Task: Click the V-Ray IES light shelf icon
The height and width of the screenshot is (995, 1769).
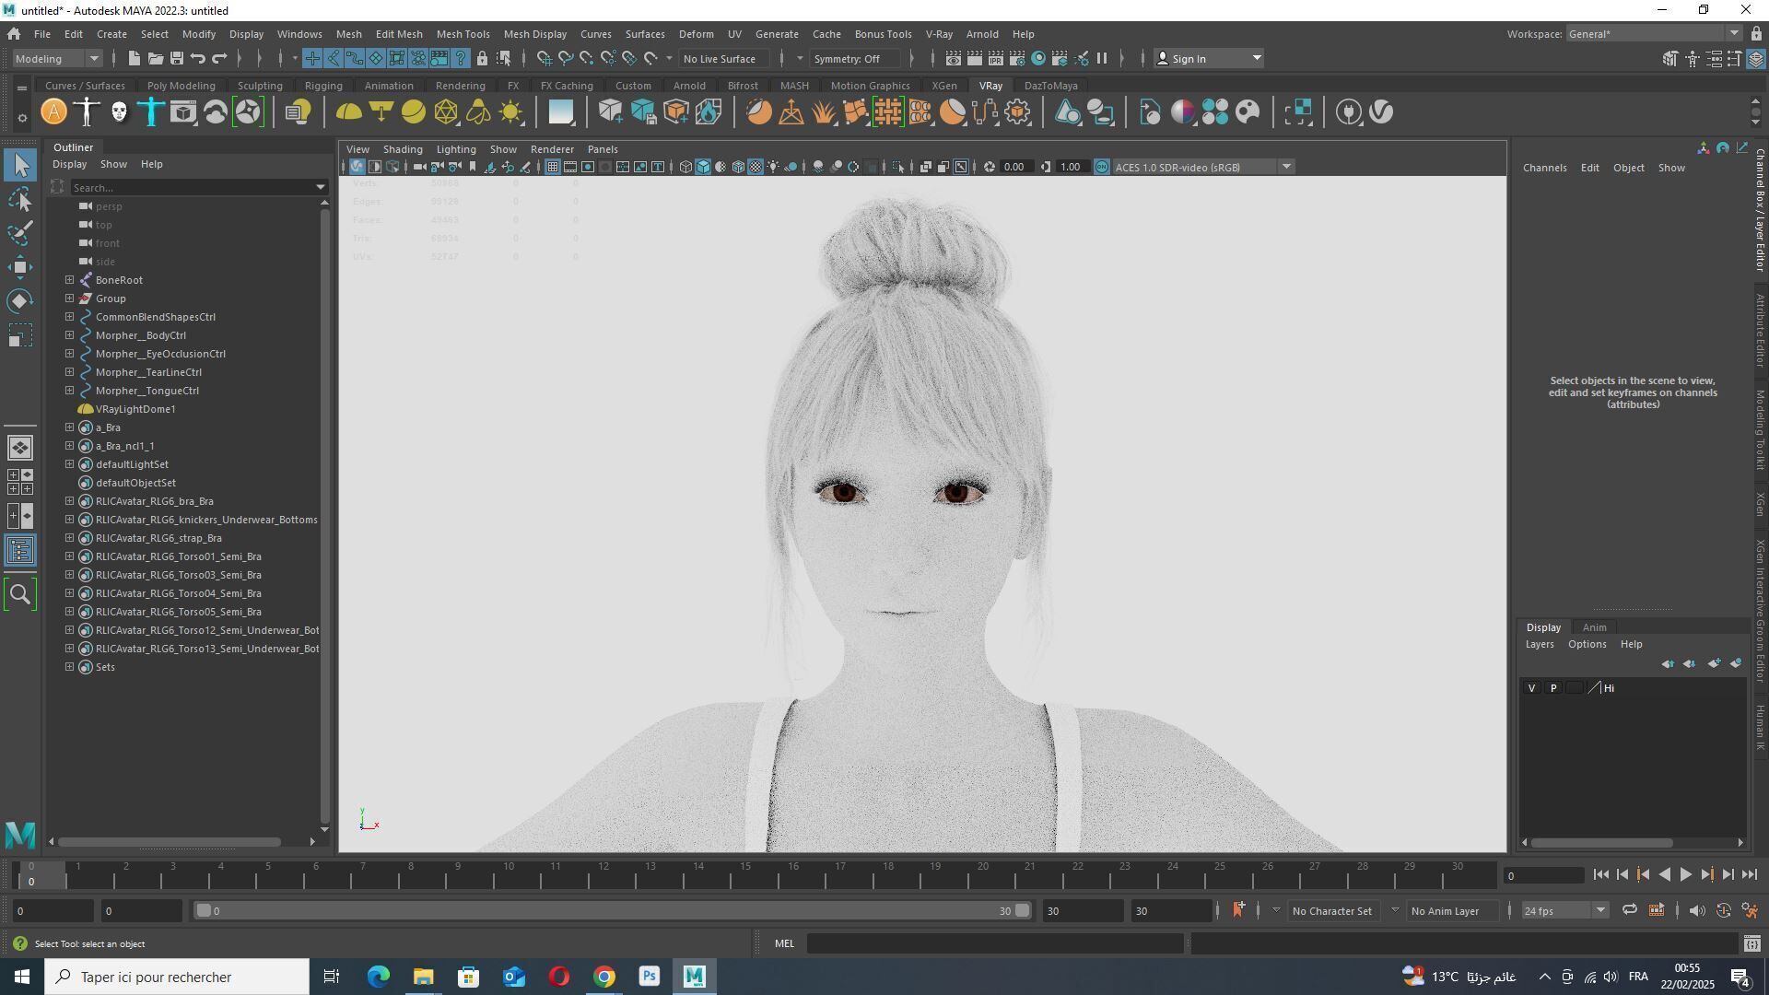Action: point(478,112)
